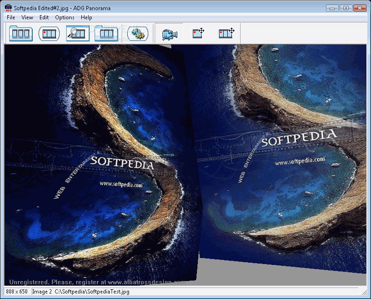Open the Help menu
The image size is (371, 299).
point(86,17)
